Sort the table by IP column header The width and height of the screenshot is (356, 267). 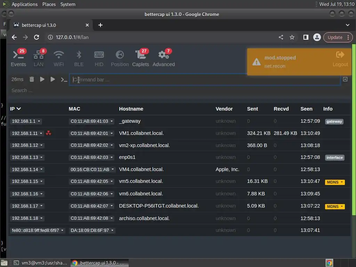[x=15, y=109]
